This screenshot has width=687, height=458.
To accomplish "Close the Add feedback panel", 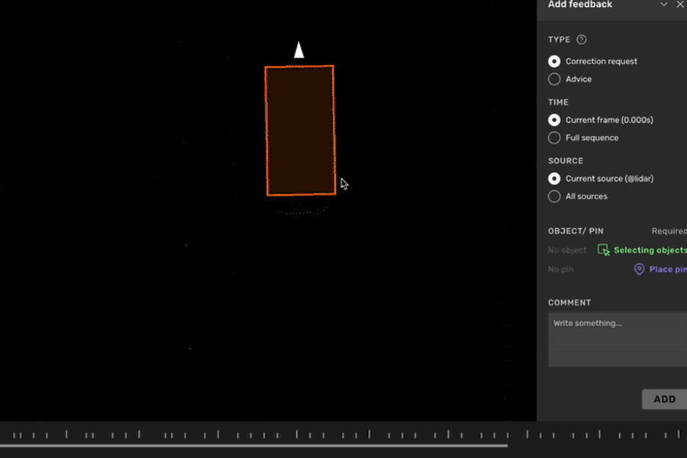I will 681,5.
